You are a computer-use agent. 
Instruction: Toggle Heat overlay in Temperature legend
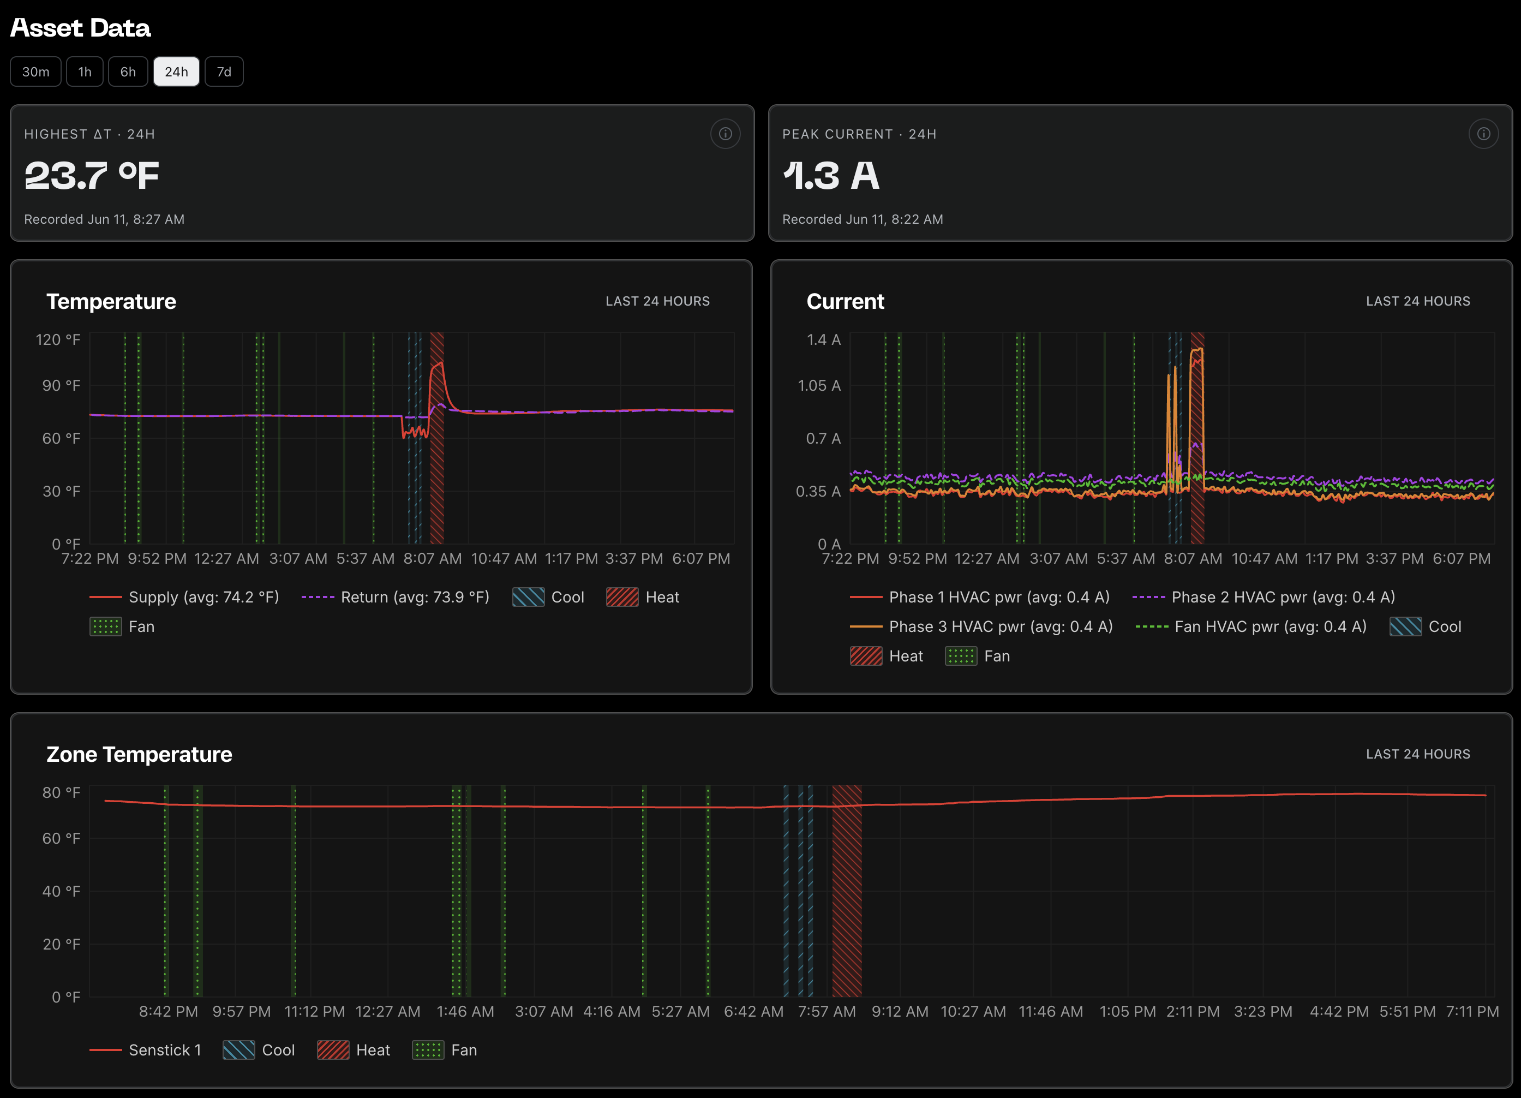point(643,597)
